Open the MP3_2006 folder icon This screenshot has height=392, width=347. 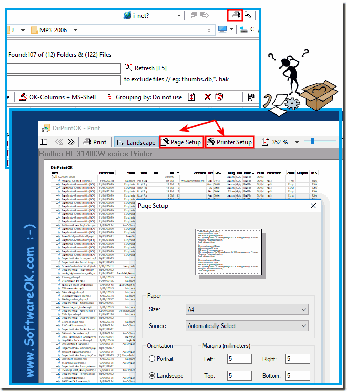pyautogui.click(x=34, y=30)
